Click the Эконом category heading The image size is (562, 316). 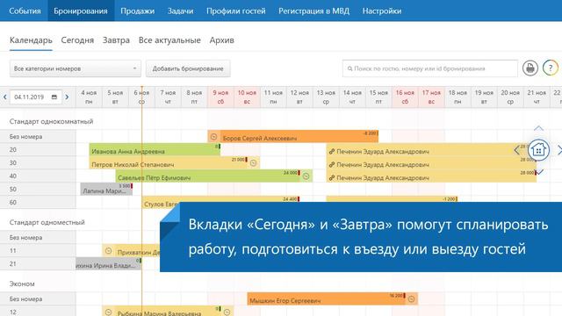[x=22, y=284]
